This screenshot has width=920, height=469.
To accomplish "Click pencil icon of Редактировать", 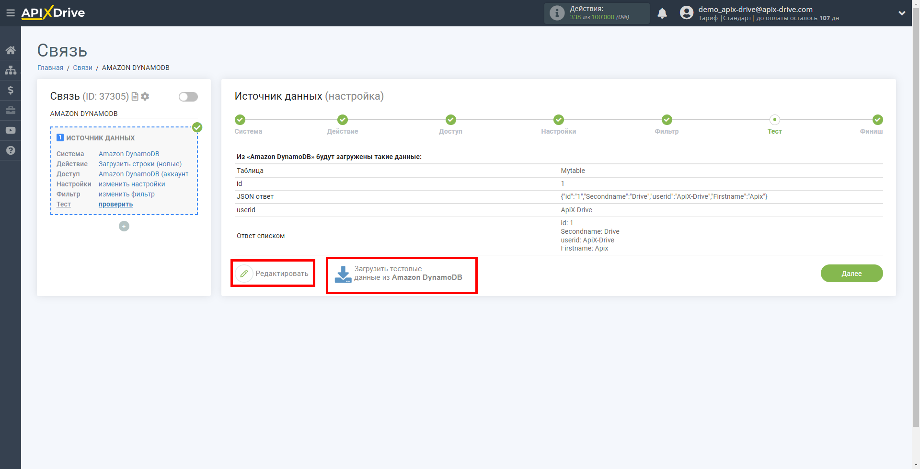I will tap(244, 274).
